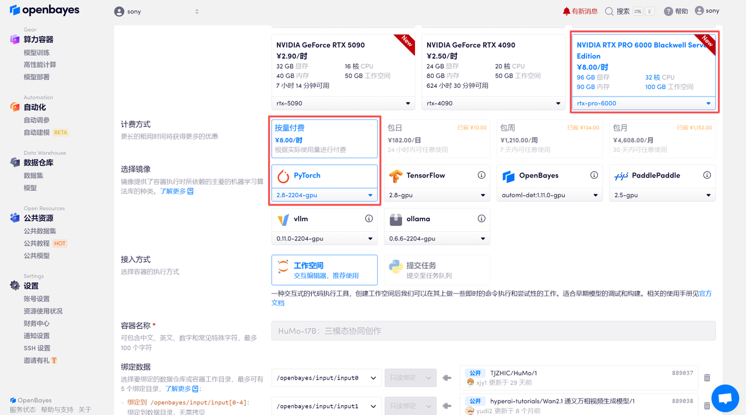
Task: Click the 有新消息 notification text
Action: 585,11
